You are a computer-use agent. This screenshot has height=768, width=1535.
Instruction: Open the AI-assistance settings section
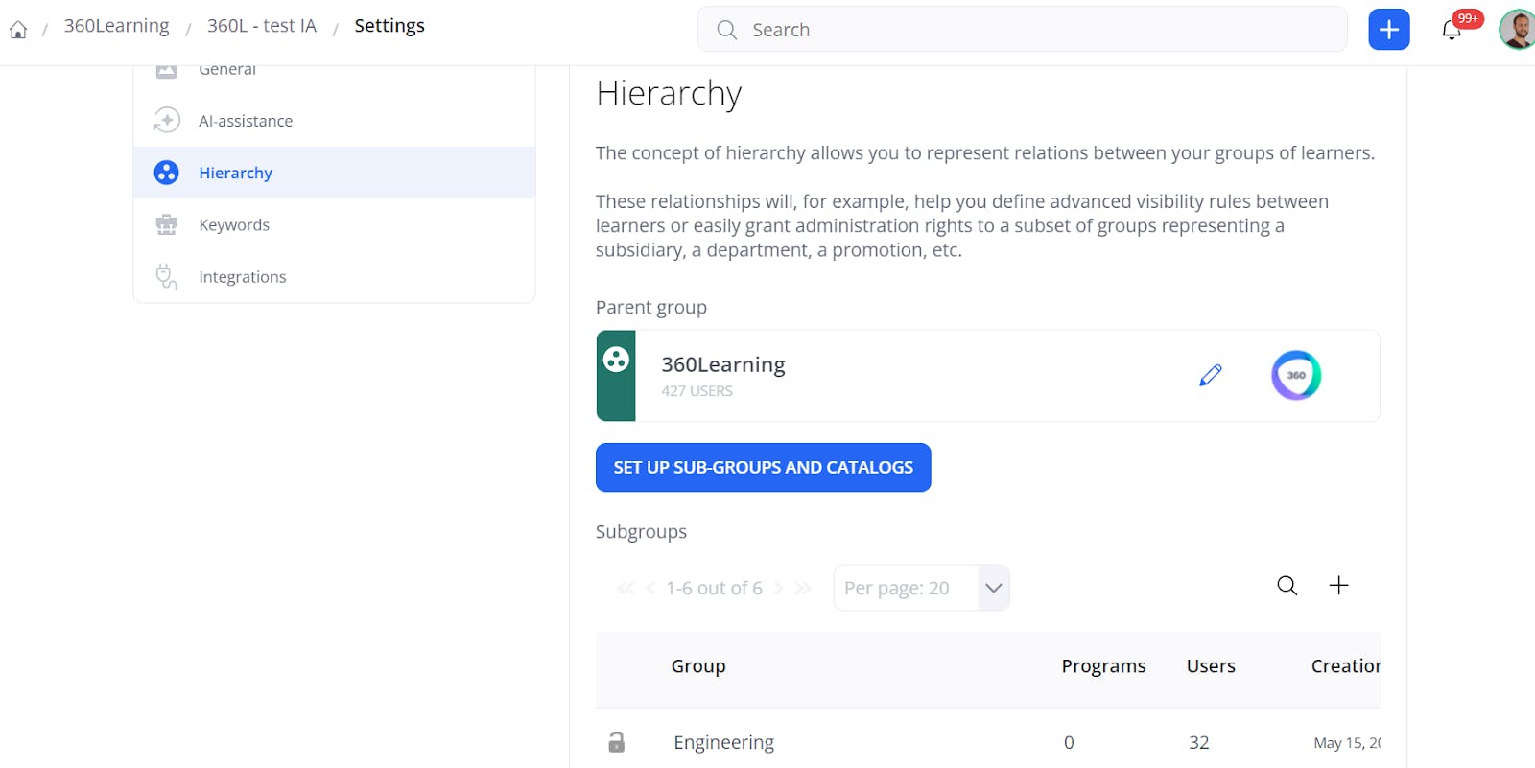[246, 121]
